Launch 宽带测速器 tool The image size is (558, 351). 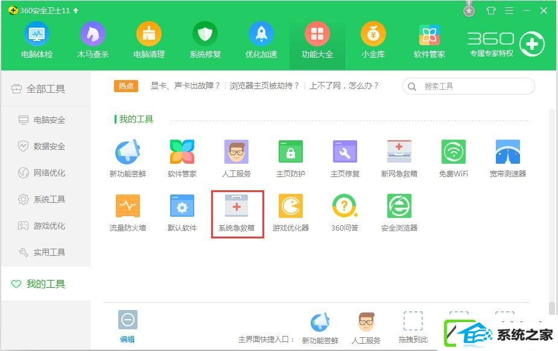tap(507, 158)
